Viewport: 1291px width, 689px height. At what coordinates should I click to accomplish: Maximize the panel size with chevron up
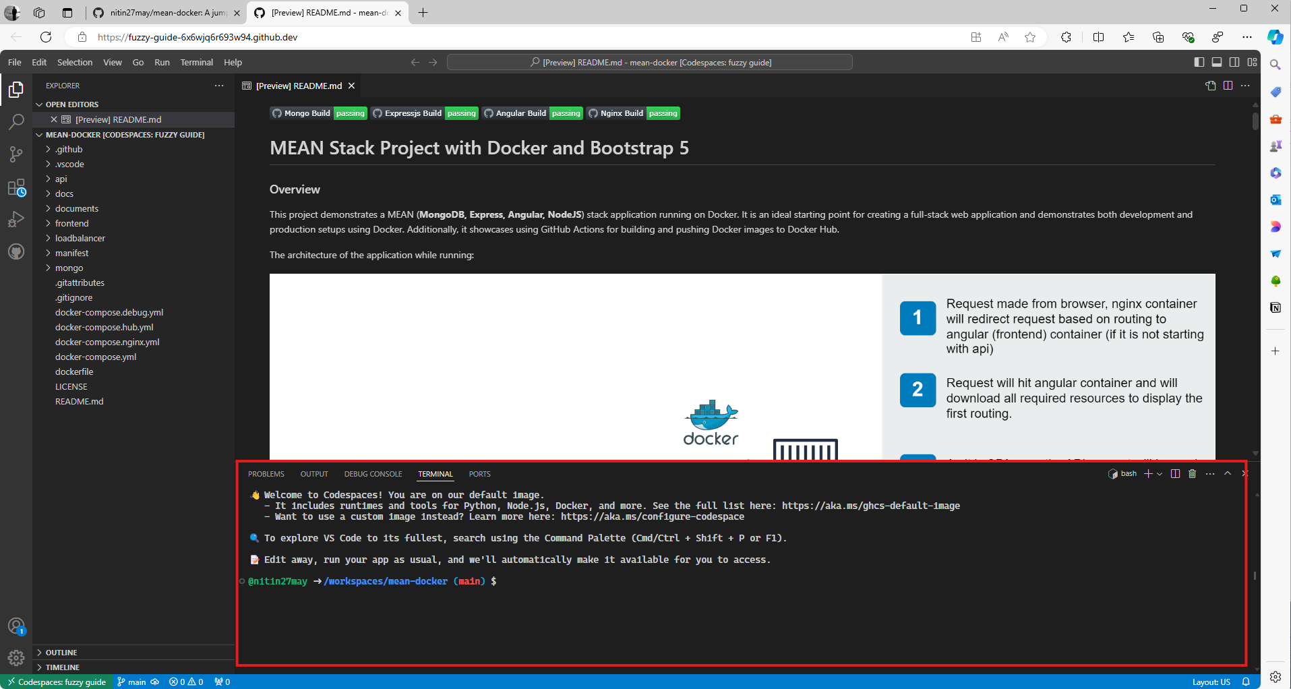point(1228,474)
